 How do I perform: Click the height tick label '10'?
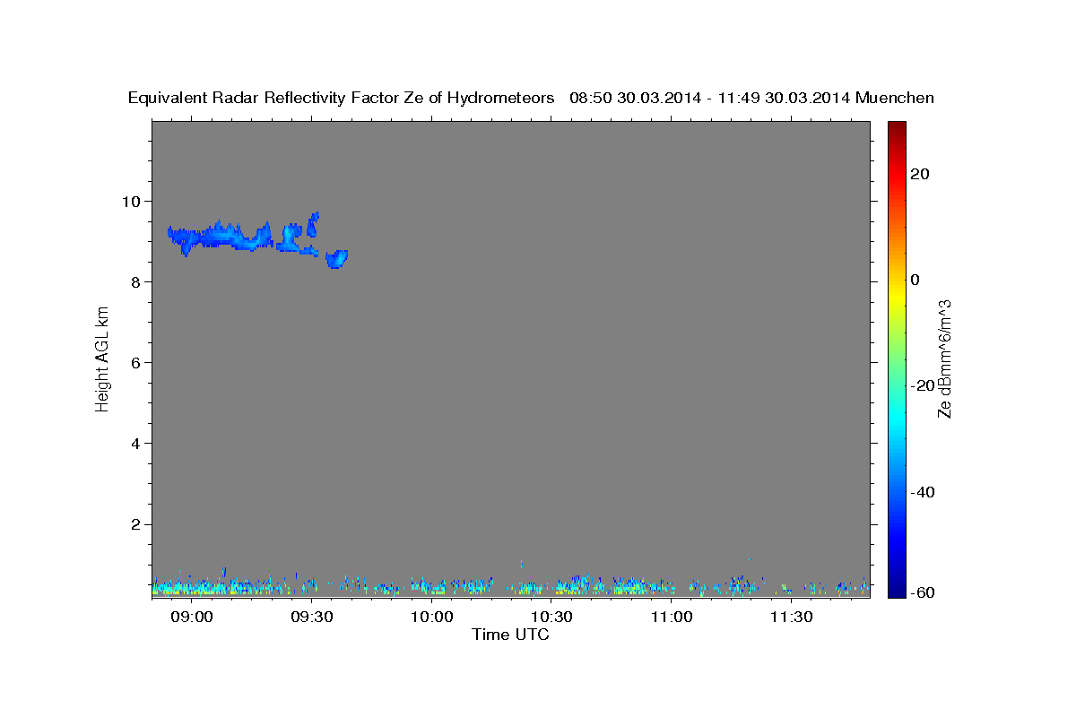(x=134, y=201)
